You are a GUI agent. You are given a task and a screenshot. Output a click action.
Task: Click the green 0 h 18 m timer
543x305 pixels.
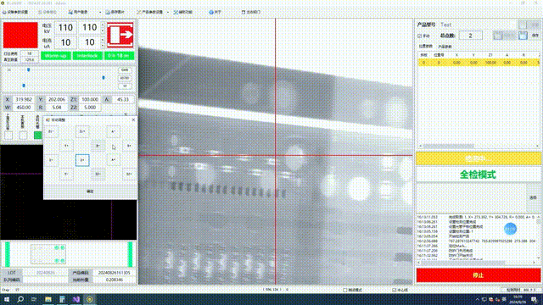119,56
